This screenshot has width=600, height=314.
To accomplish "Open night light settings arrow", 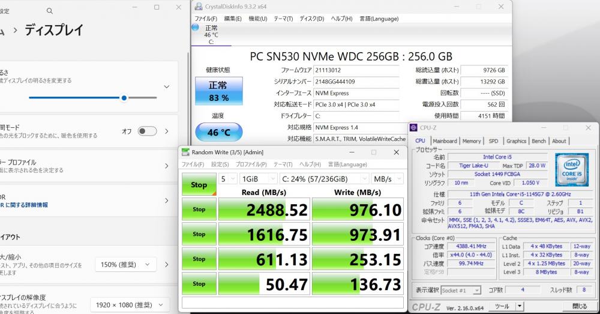I will click(x=167, y=131).
